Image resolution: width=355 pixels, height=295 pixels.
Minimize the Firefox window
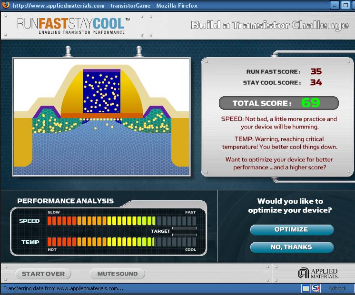pos(335,5)
